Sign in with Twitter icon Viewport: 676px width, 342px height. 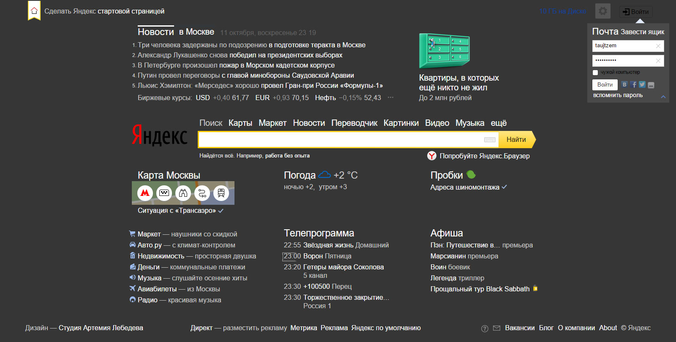(642, 85)
